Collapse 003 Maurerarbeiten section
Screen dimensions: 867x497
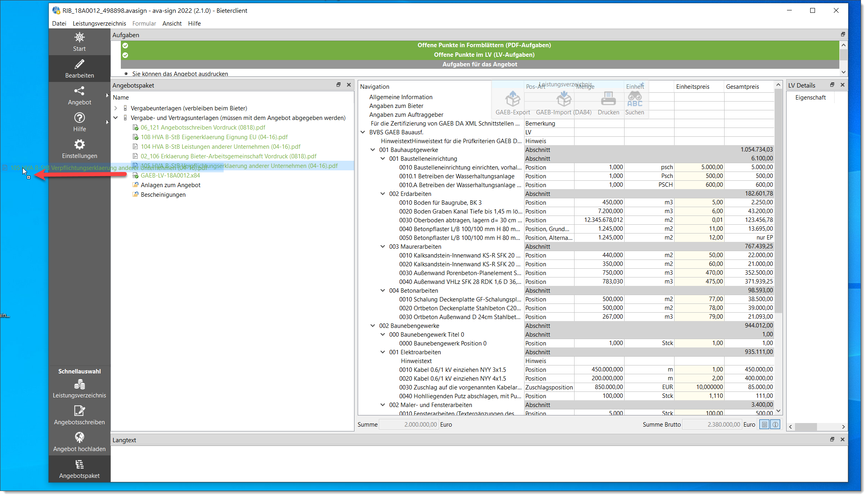[382, 247]
